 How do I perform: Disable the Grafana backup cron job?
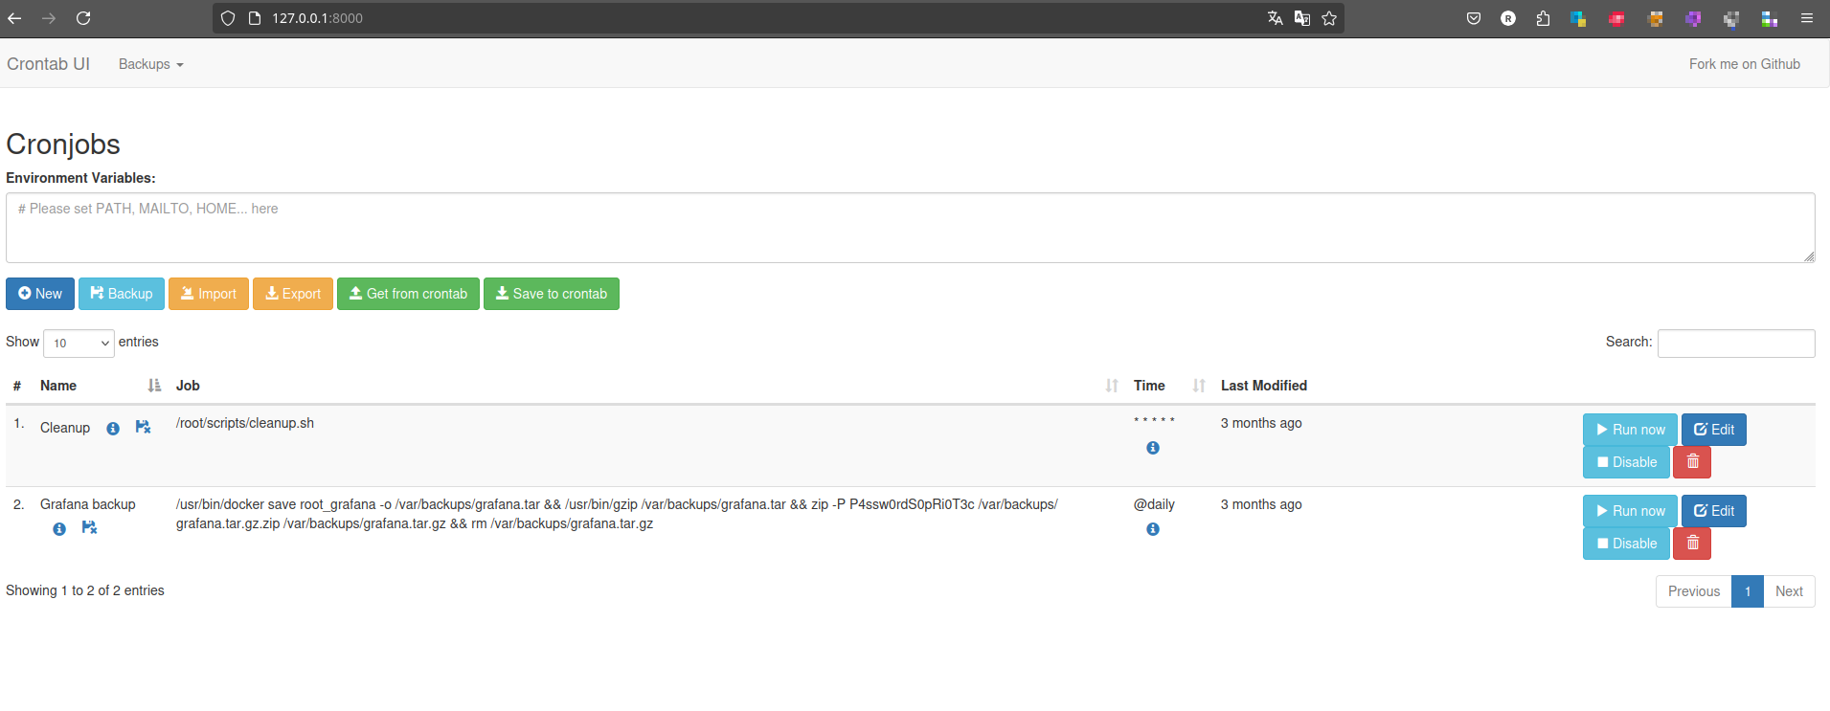pos(1625,544)
